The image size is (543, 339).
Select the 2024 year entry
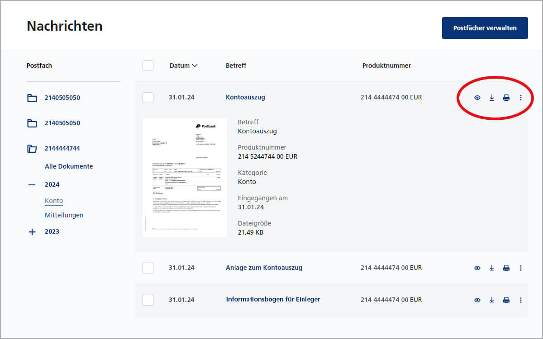(52, 184)
